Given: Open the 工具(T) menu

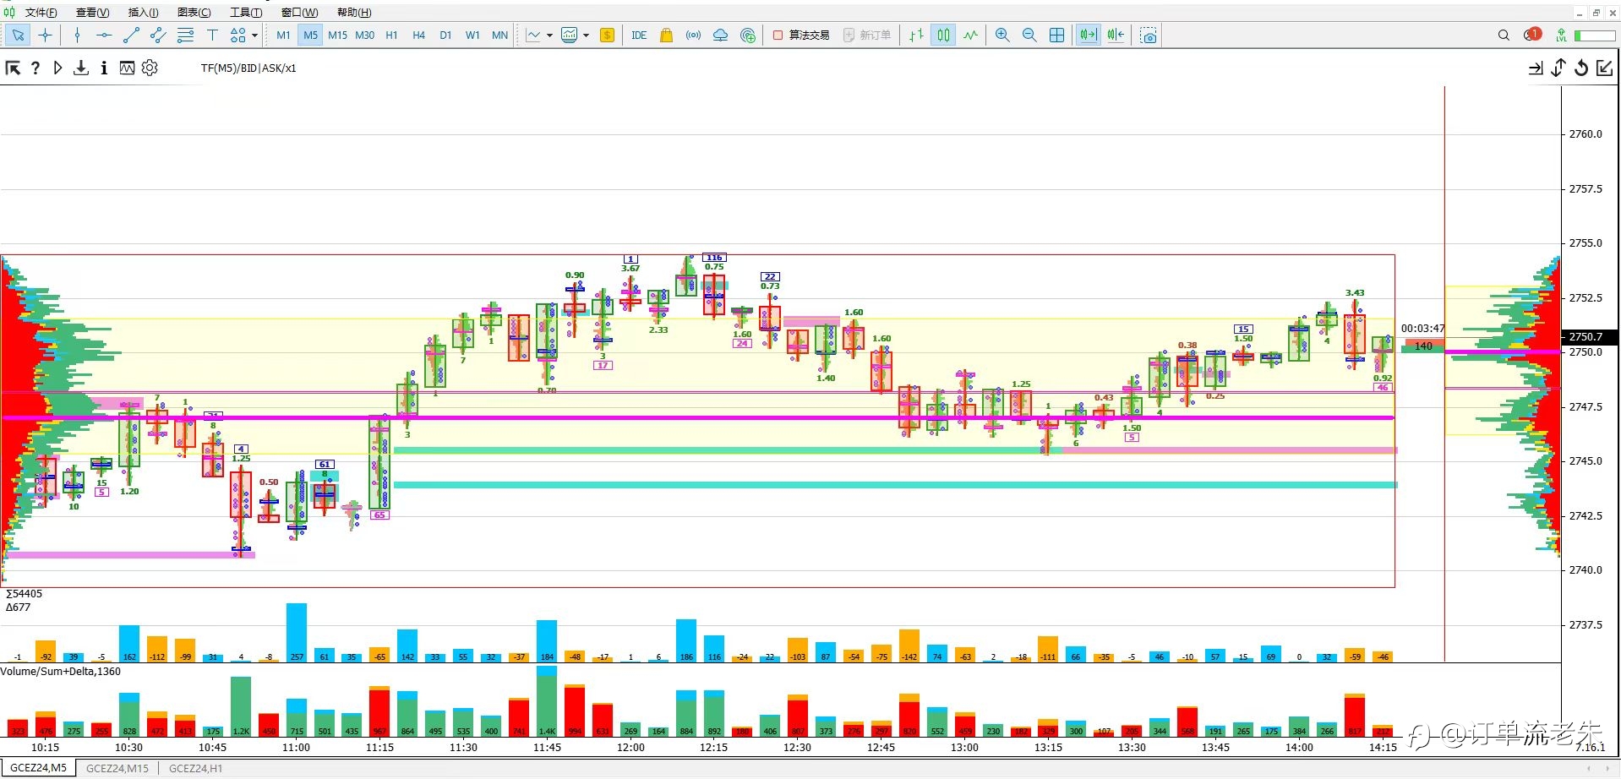Looking at the screenshot, I should pos(246,12).
